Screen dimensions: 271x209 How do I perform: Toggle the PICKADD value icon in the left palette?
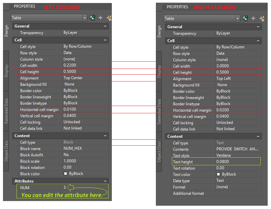coord(93,18)
